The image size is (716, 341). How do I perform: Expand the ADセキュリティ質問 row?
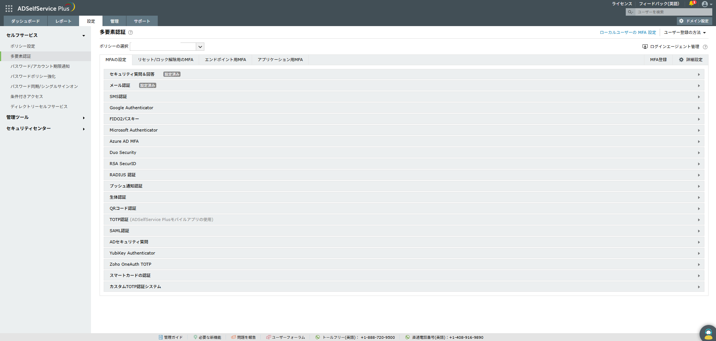404,242
